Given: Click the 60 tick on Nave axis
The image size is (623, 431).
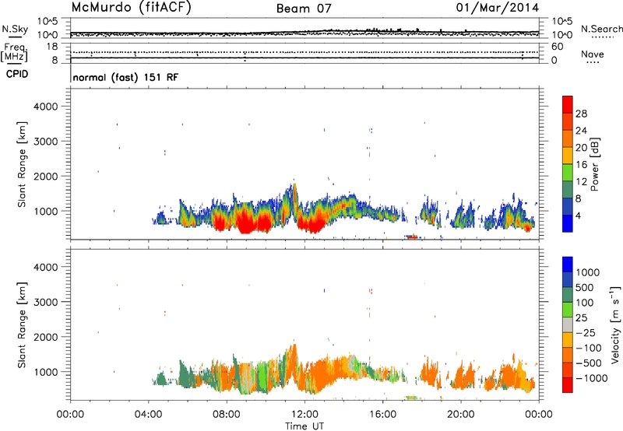Looking at the screenshot, I should (x=557, y=47).
